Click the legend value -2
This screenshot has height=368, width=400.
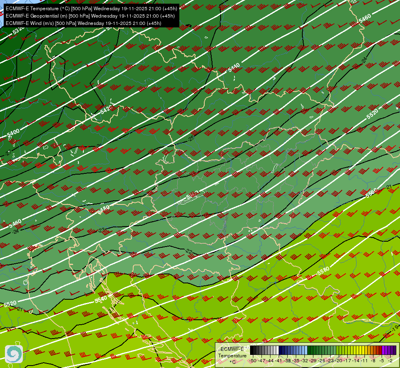tap(390, 361)
